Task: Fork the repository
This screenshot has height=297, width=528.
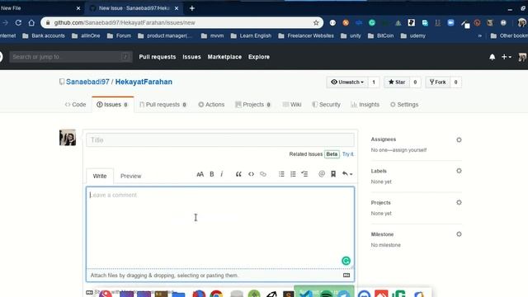Action: (438, 82)
